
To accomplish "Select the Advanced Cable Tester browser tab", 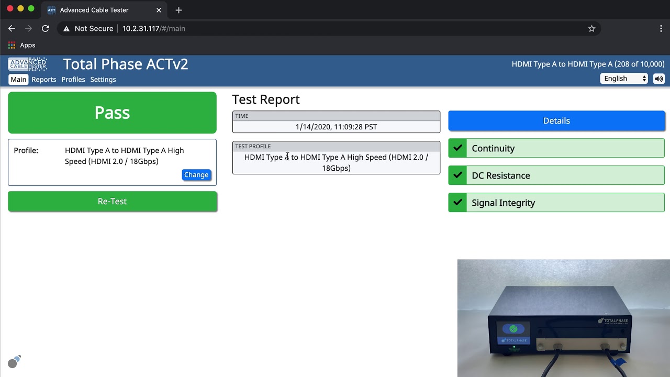I will tap(104, 10).
